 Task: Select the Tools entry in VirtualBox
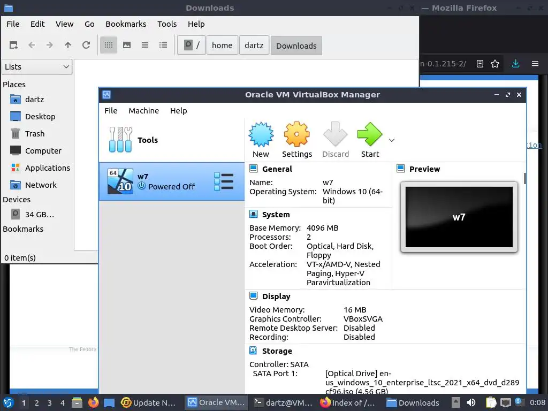point(172,140)
